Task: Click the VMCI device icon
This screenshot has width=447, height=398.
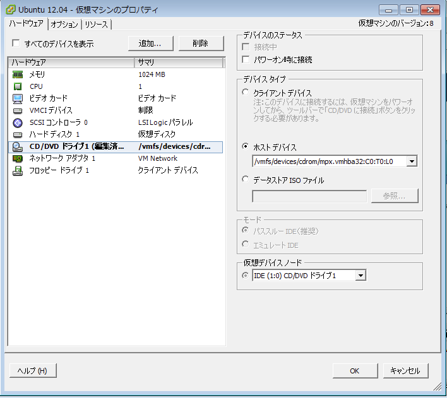Action: point(18,110)
